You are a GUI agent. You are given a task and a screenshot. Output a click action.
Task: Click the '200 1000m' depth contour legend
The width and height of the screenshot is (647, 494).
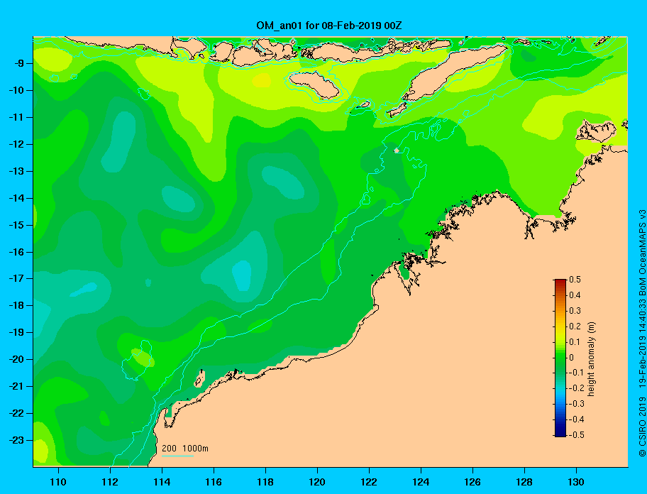pyautogui.click(x=185, y=449)
